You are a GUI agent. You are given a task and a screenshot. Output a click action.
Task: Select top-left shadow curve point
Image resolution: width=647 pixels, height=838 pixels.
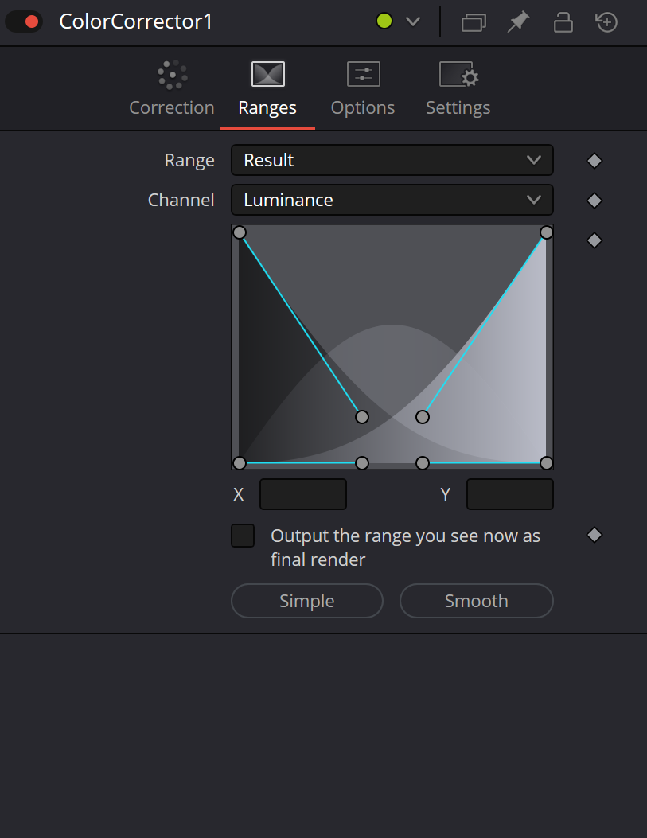[240, 232]
